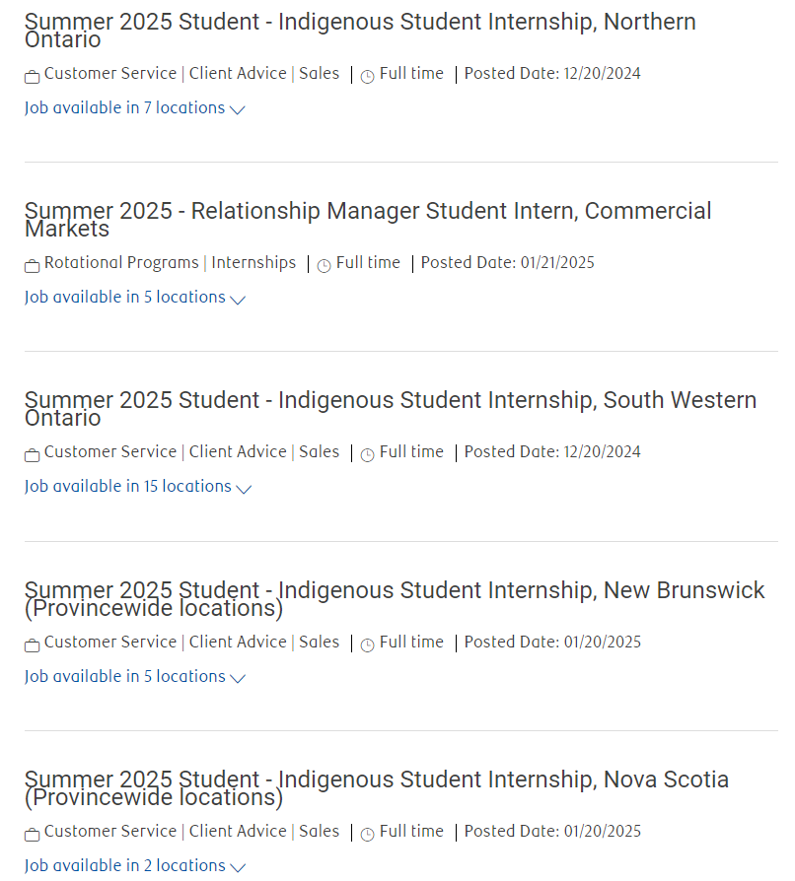795x881 pixels.
Task: Click the briefcase icon on Nova Scotia listing
Action: (32, 835)
